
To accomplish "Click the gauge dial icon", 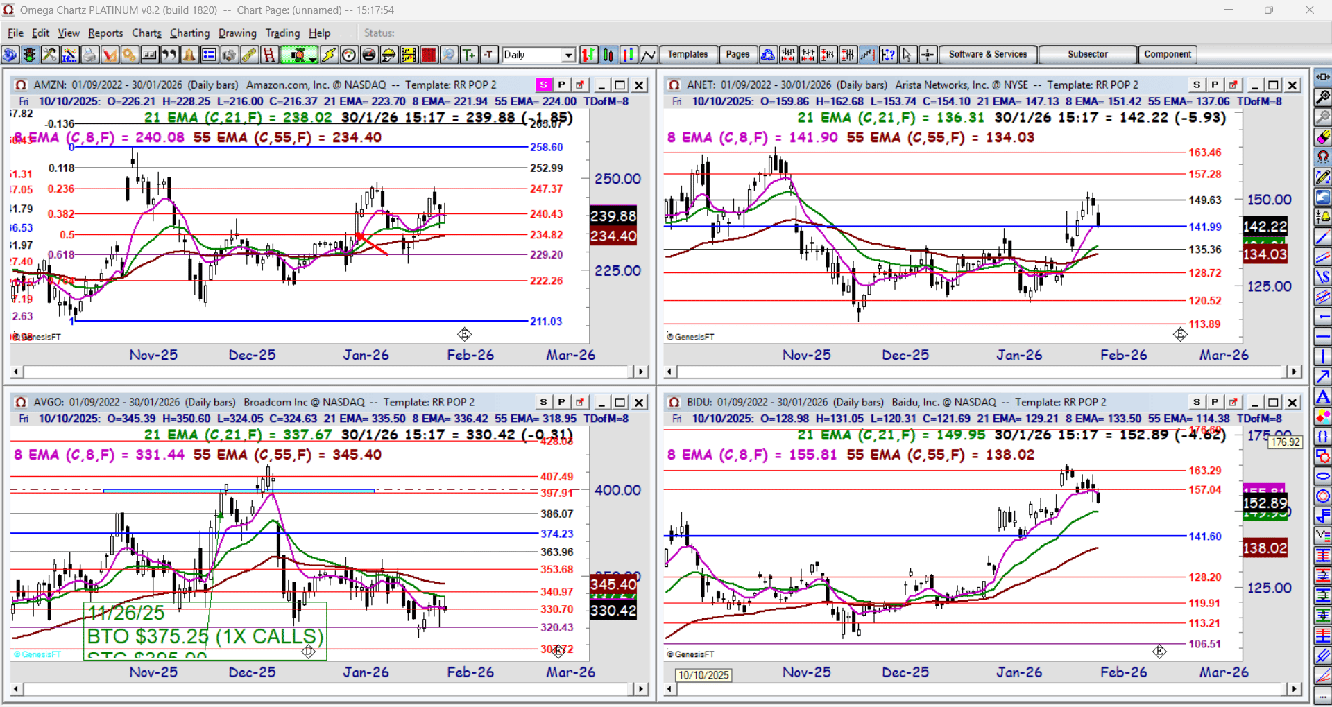I will (x=349, y=55).
